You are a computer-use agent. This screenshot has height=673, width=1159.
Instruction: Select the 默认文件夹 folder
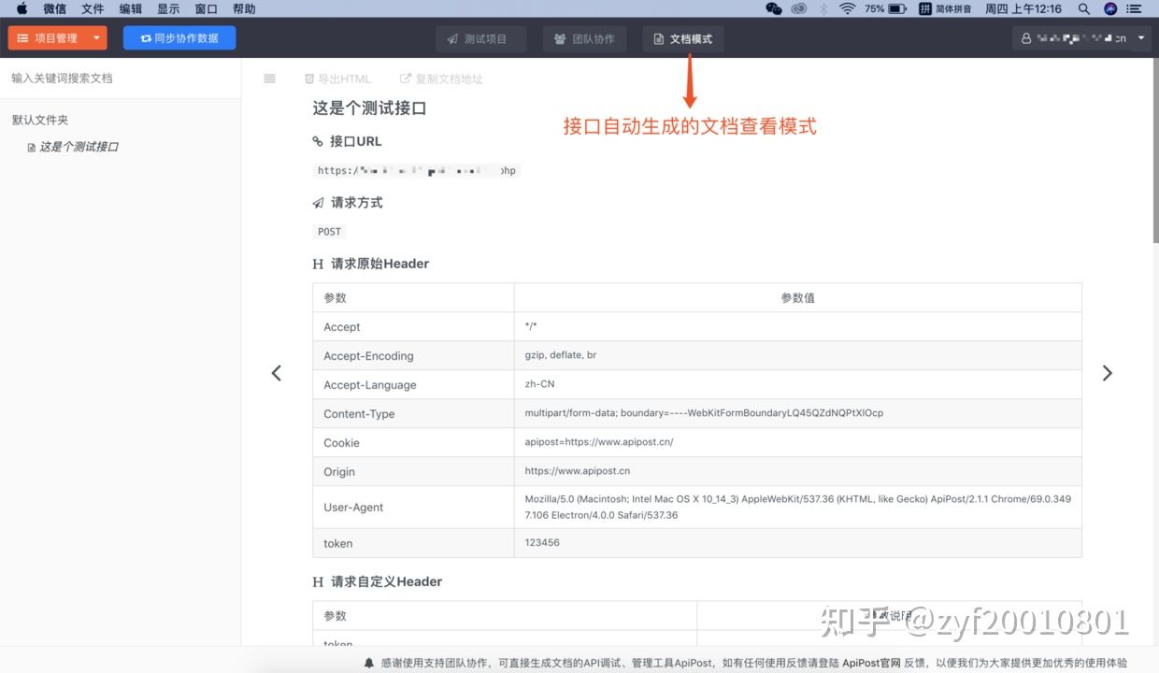[x=40, y=121]
